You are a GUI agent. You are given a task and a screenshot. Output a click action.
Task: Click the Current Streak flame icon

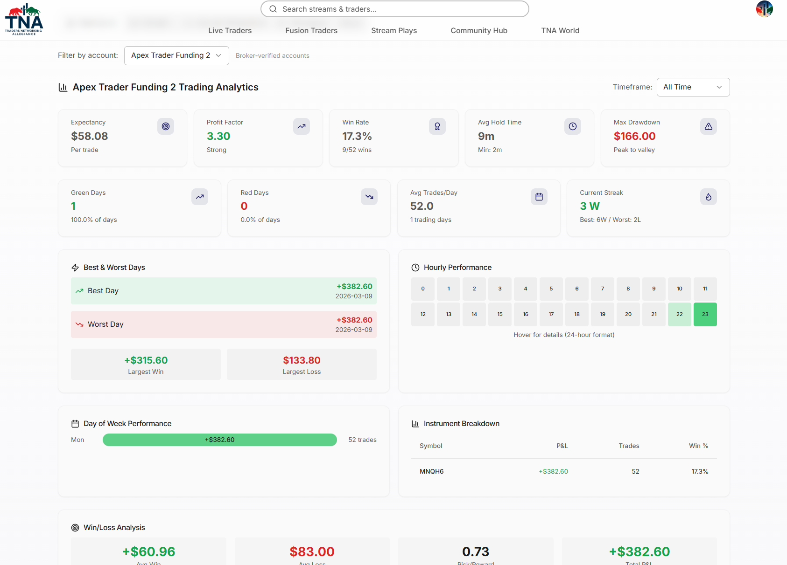pos(709,197)
